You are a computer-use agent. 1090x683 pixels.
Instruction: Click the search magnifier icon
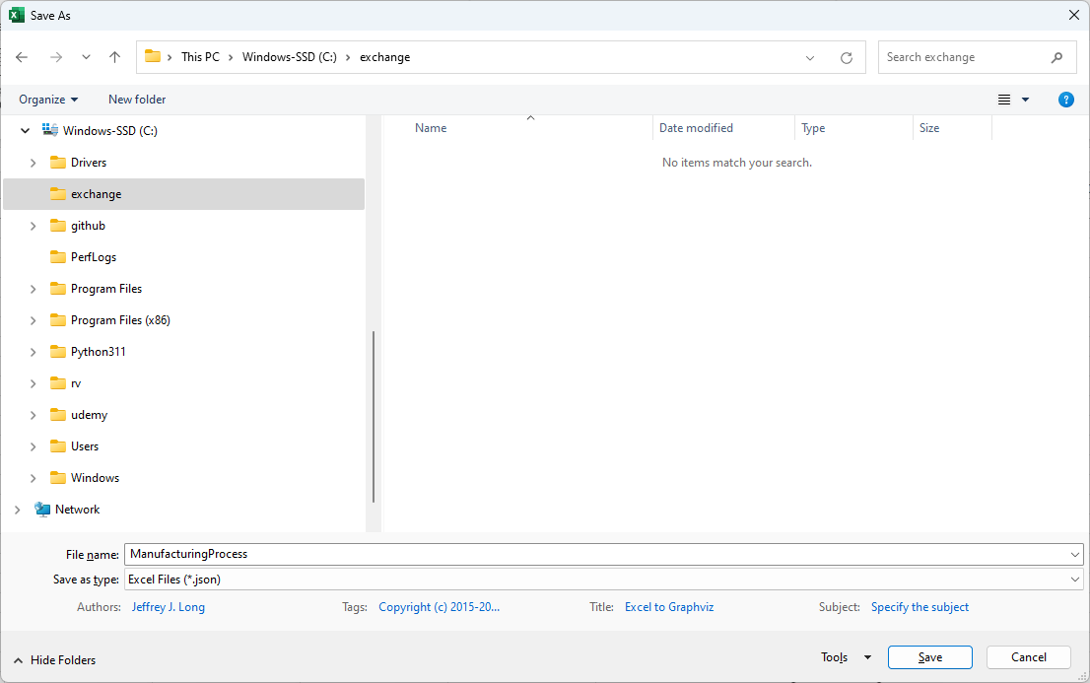tap(1056, 57)
